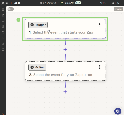Open the Help dropdown menu

[117, 3]
